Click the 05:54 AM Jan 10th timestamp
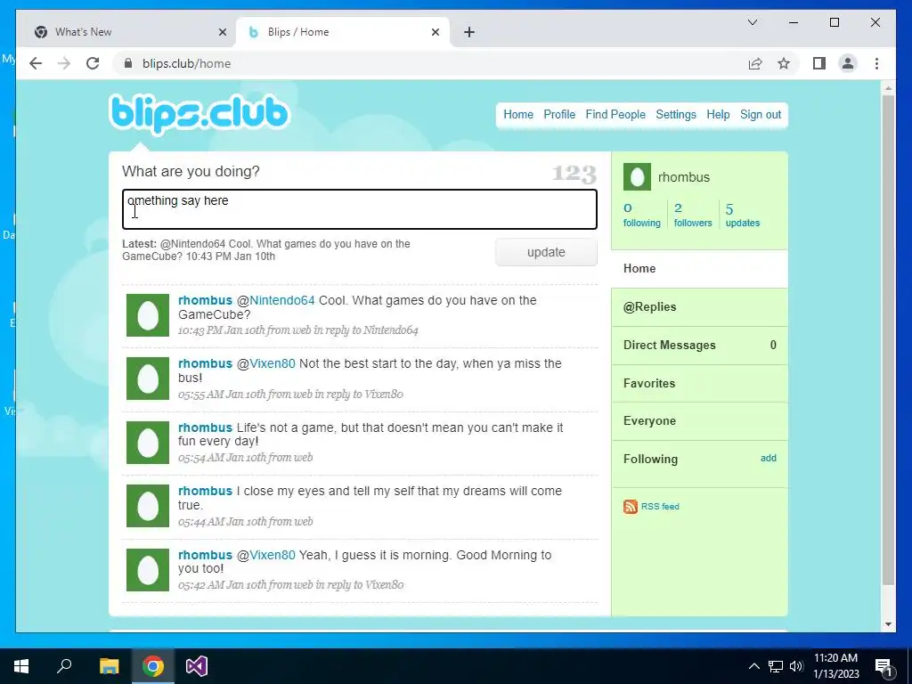 coord(222,458)
